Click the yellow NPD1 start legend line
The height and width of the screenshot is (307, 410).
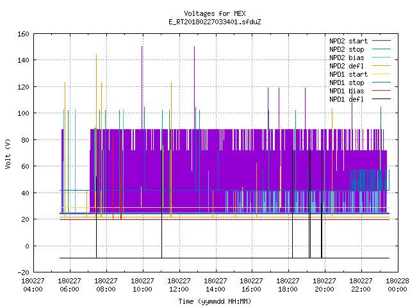381,74
